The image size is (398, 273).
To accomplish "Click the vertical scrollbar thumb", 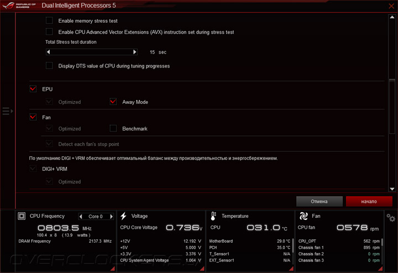I will coord(392,106).
